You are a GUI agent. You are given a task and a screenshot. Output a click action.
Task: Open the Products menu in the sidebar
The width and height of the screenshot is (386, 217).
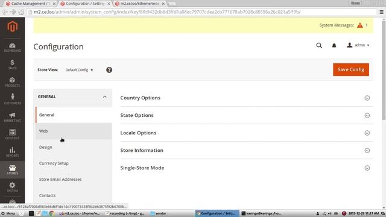12,82
